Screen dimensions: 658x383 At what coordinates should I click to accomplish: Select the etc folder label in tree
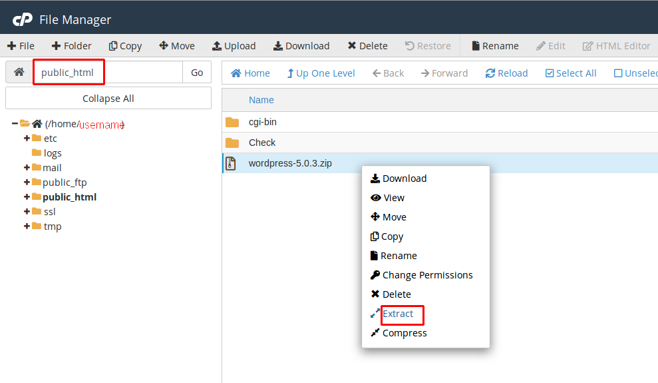51,138
